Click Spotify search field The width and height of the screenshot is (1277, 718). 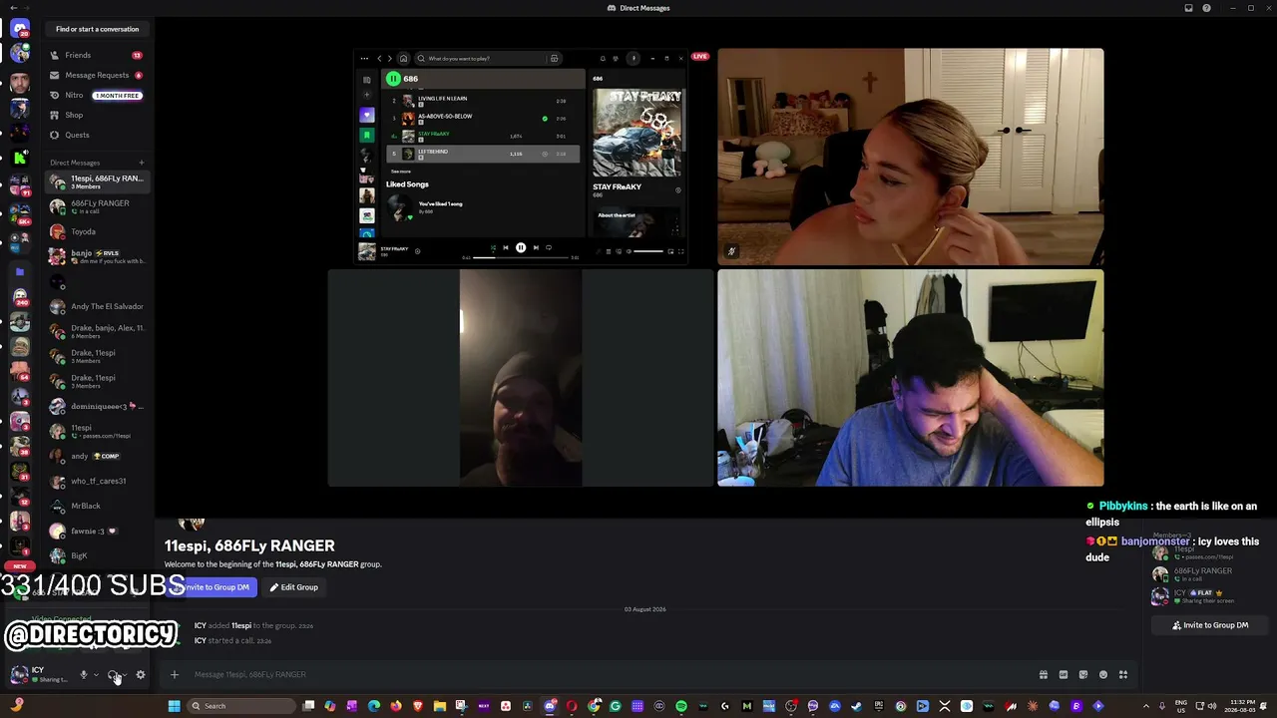tap(489, 59)
